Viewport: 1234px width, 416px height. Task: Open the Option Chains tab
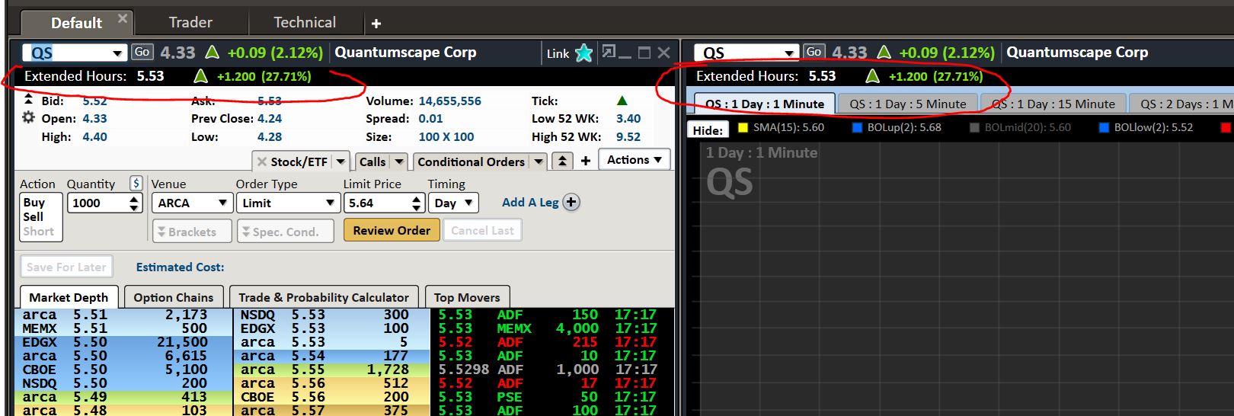coord(174,297)
